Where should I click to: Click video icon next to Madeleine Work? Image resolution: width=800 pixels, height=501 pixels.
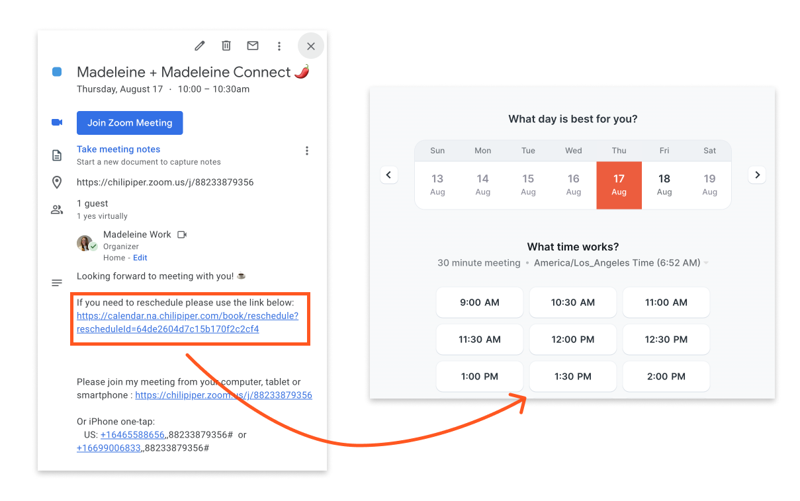click(182, 235)
